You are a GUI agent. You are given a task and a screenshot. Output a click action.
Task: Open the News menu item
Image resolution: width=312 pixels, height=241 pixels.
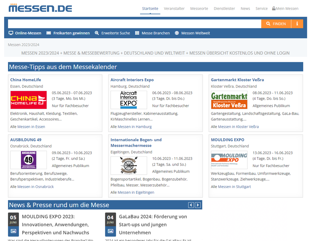pos(245,9)
